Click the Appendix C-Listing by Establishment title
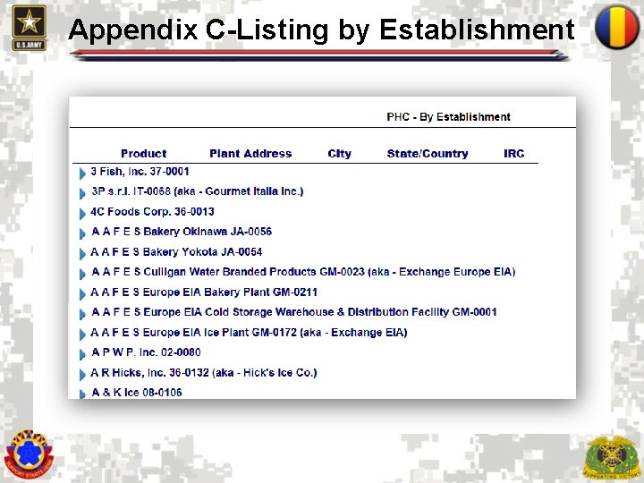This screenshot has width=644, height=483. [322, 30]
